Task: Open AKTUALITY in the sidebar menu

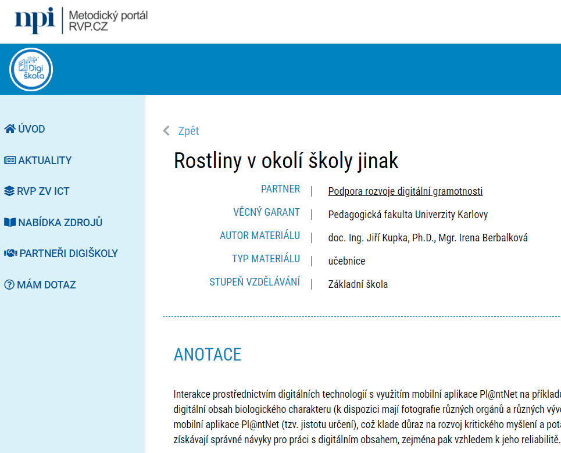Action: [x=45, y=160]
